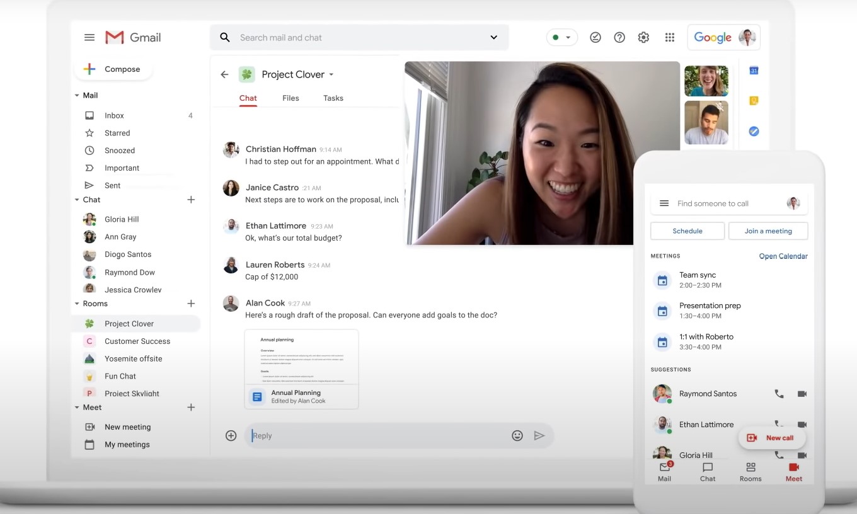Tap the Join a meeting button

coord(768,231)
